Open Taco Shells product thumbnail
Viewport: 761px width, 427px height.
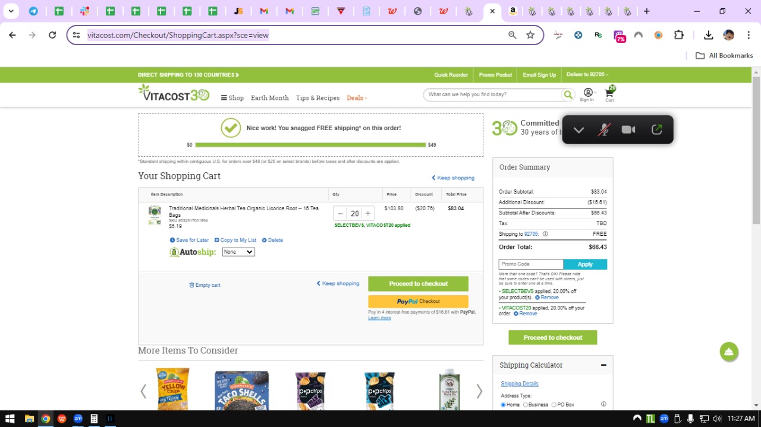pyautogui.click(x=241, y=390)
